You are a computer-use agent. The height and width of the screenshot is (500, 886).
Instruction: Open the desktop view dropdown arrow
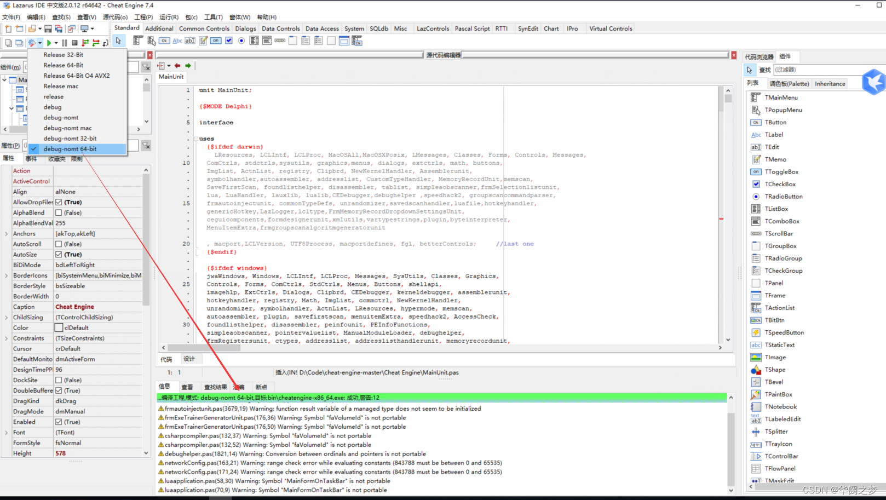[93, 28]
